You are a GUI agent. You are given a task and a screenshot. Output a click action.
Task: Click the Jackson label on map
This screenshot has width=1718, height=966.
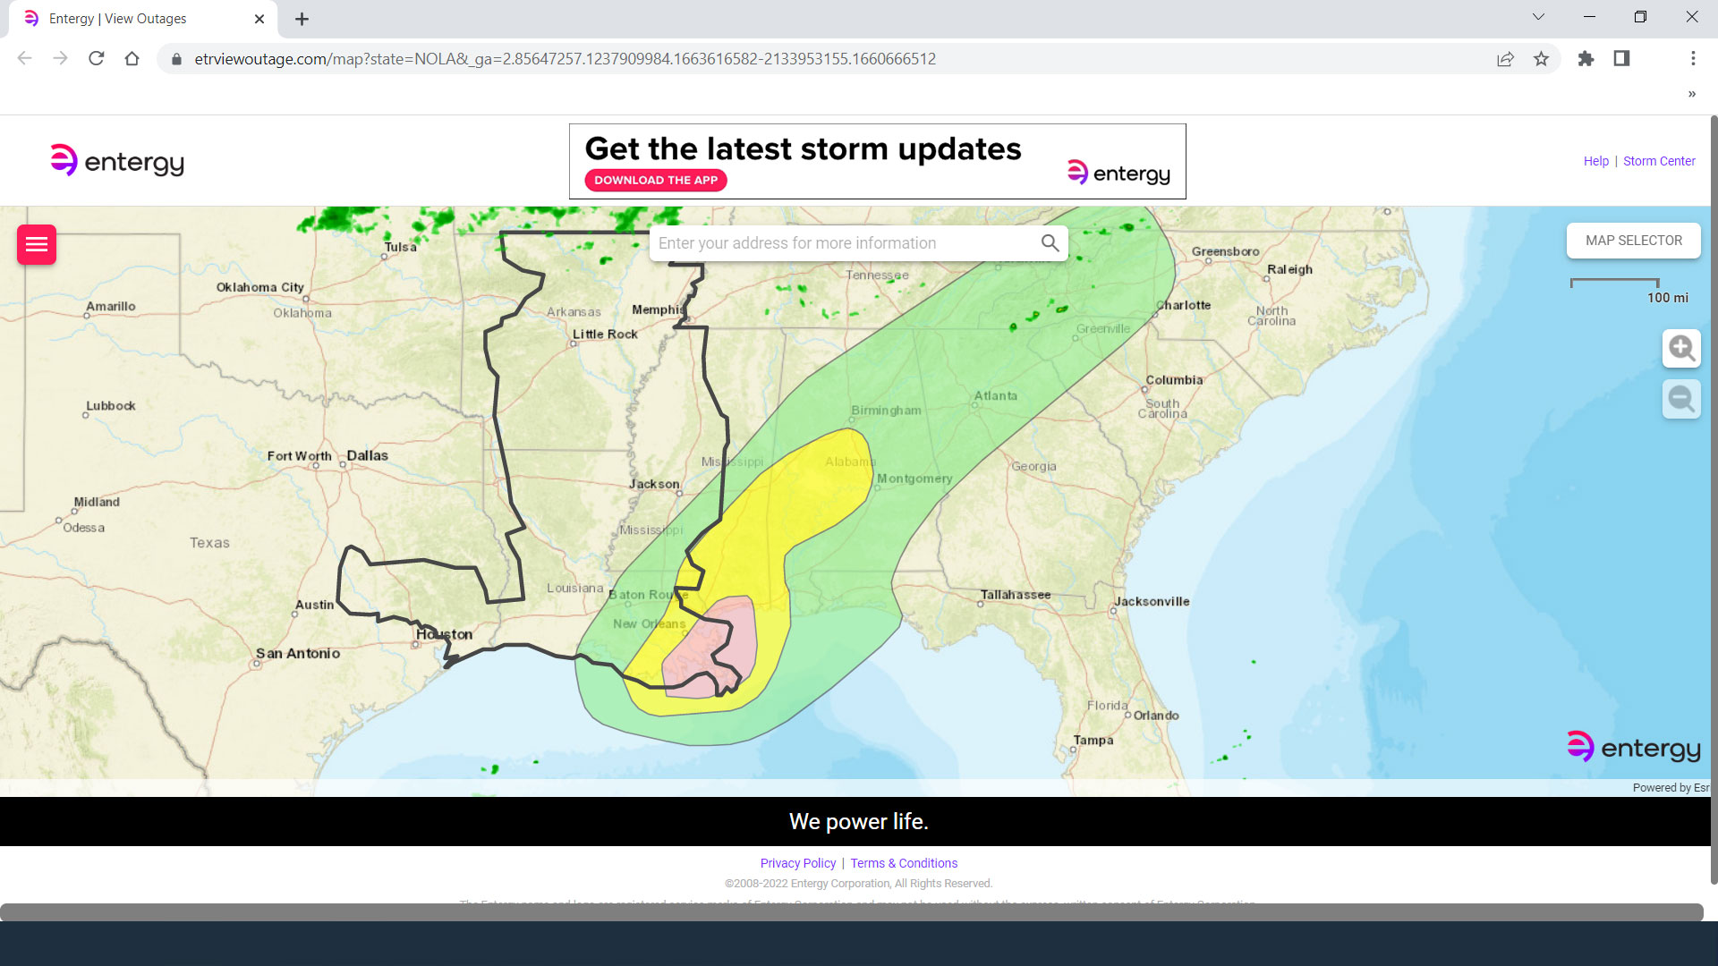click(654, 484)
